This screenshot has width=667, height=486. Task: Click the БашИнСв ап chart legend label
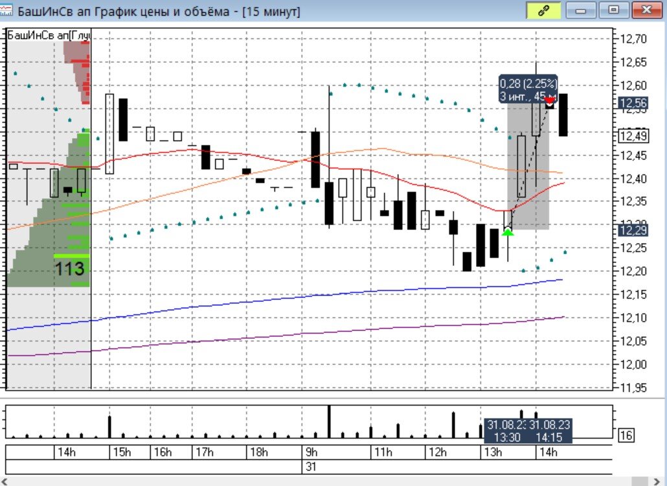pos(49,35)
